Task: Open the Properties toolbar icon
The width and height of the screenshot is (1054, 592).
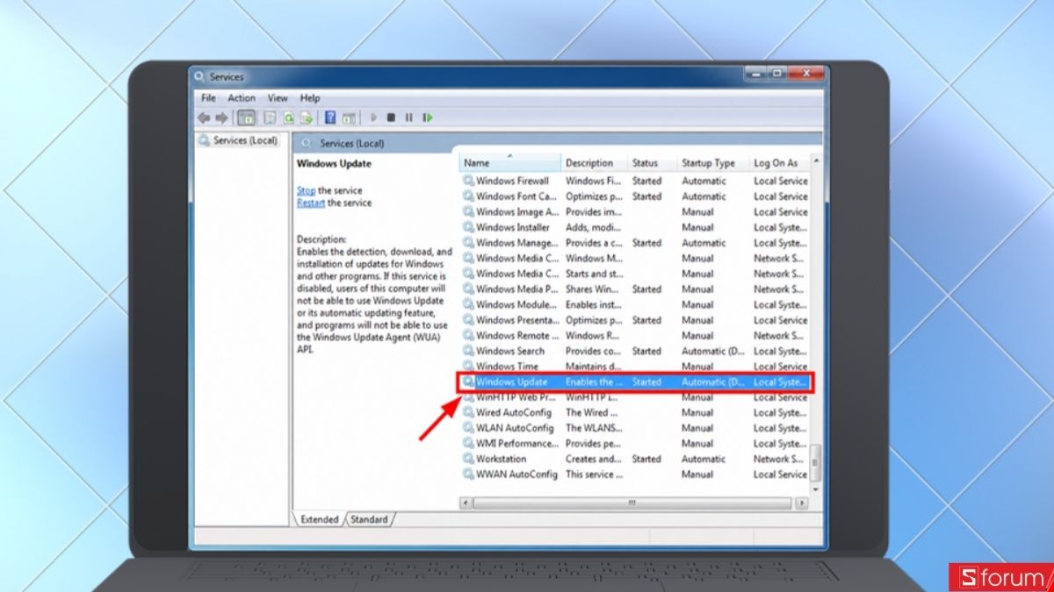Action: click(x=271, y=118)
